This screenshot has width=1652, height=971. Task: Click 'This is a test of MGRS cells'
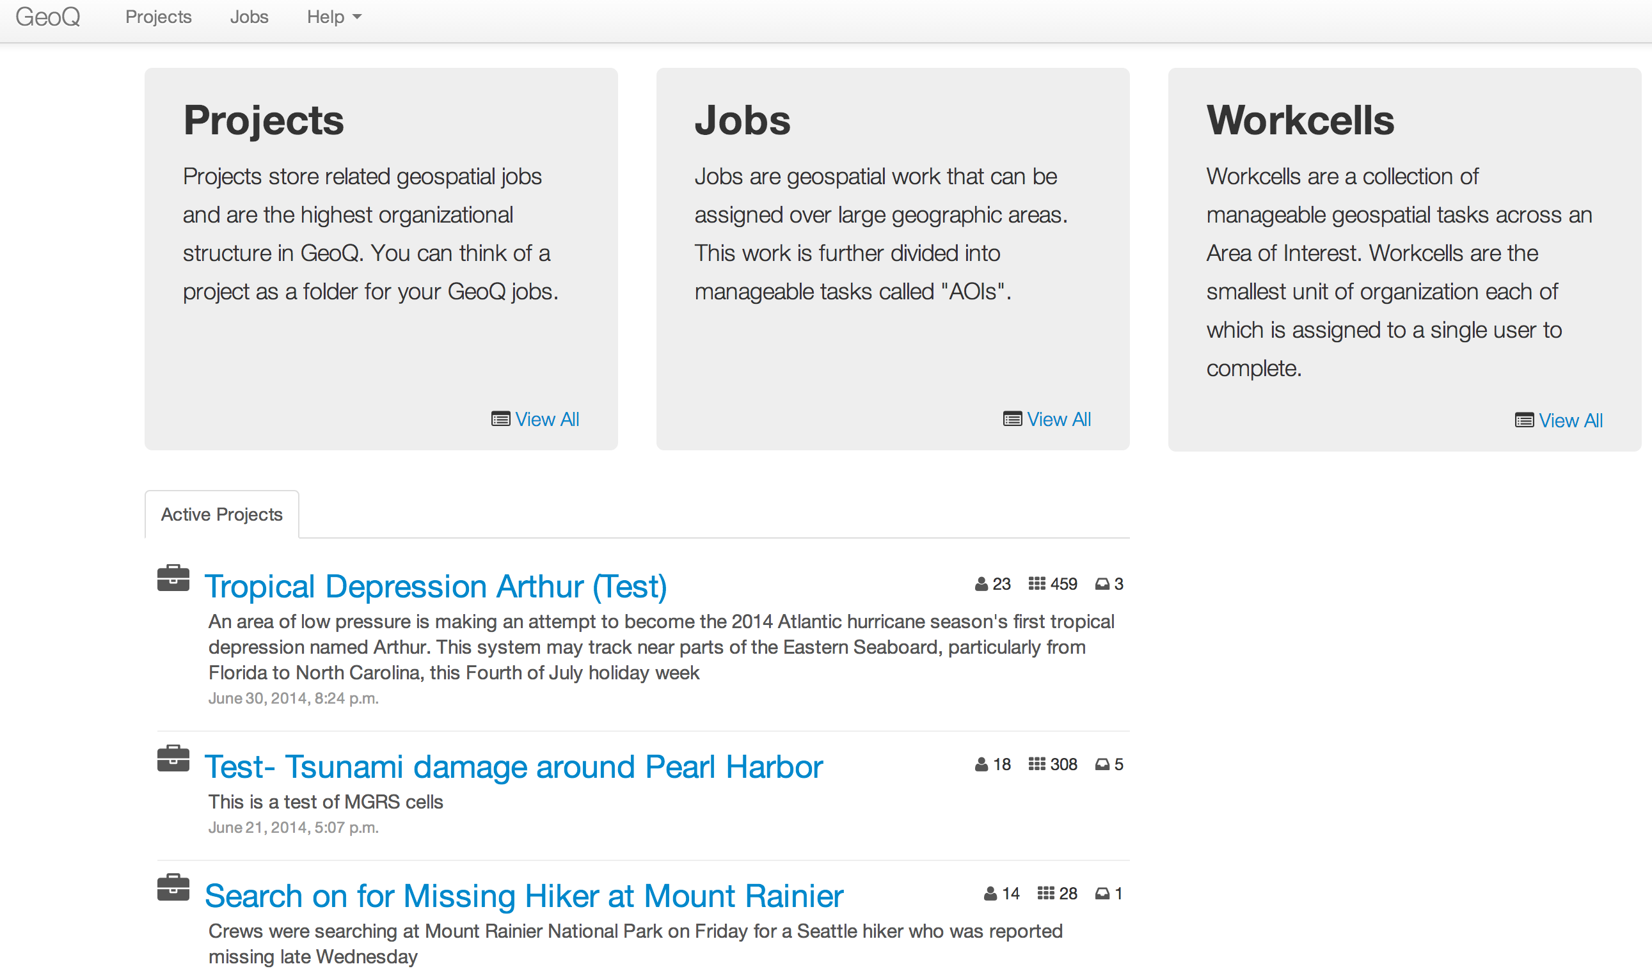click(x=326, y=802)
